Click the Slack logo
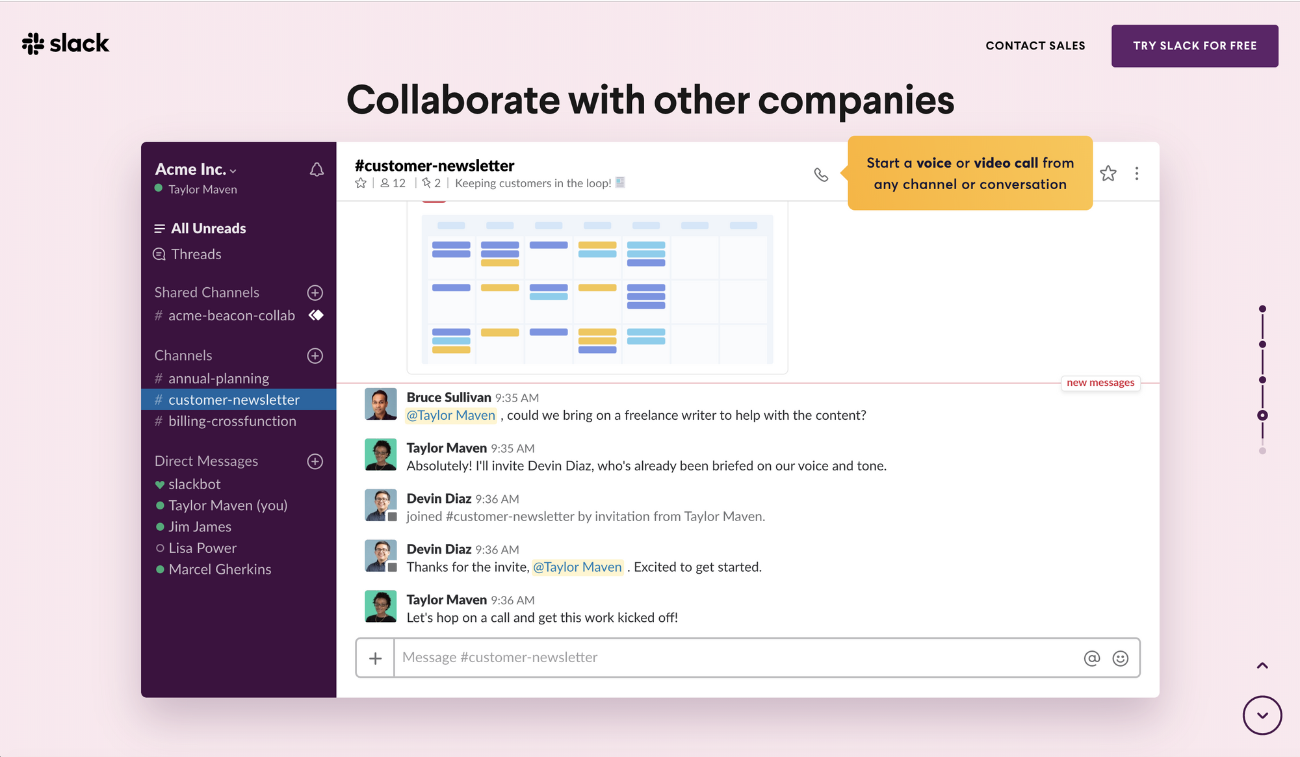Image resolution: width=1300 pixels, height=757 pixels. (x=66, y=44)
